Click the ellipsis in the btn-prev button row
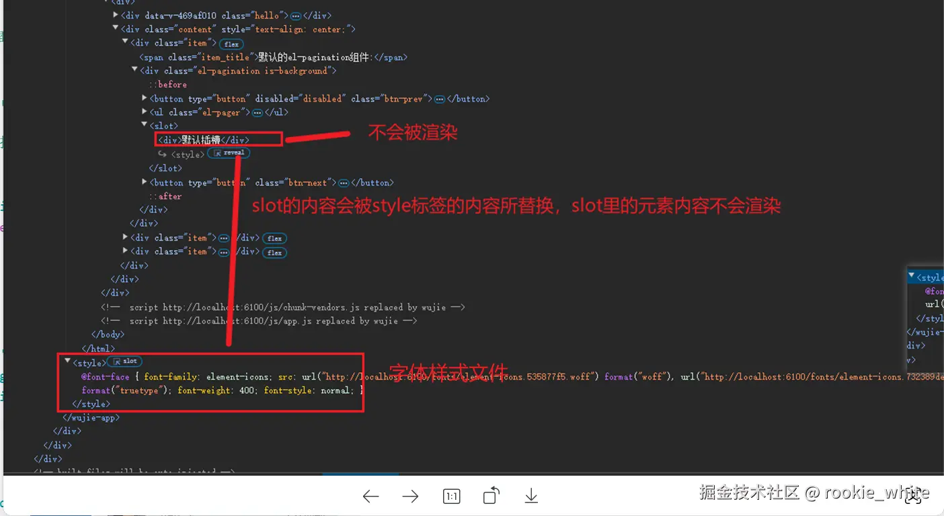The height and width of the screenshot is (516, 944). [x=440, y=99]
